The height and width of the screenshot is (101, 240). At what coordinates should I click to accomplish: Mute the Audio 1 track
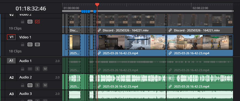(x=45, y=69)
